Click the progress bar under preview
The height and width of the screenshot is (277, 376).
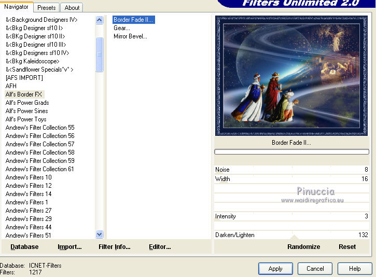(291, 152)
